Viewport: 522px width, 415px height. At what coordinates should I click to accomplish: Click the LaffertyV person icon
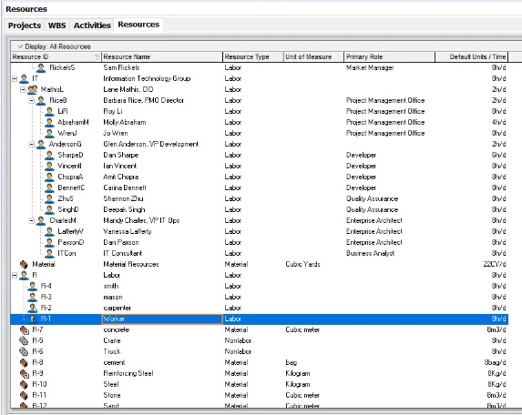pyautogui.click(x=49, y=231)
